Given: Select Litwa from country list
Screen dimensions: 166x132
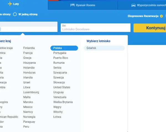Looking at the screenshot, I should [27, 87].
